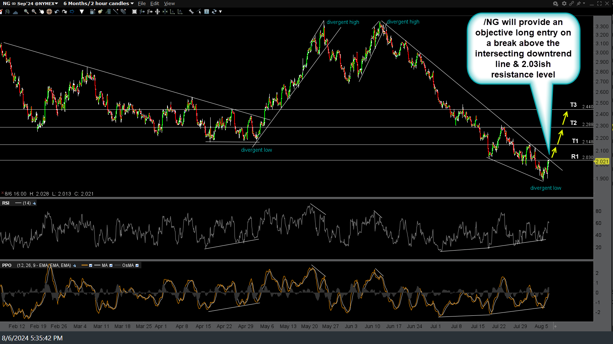Click the undo arrow icon

pos(57,12)
